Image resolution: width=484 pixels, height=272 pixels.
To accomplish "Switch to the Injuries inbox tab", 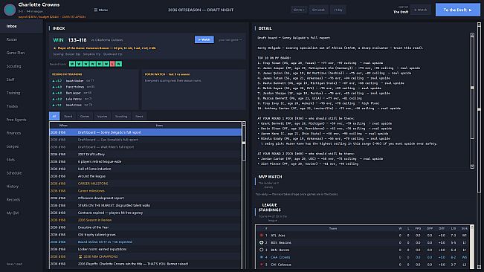I will coord(102,116).
